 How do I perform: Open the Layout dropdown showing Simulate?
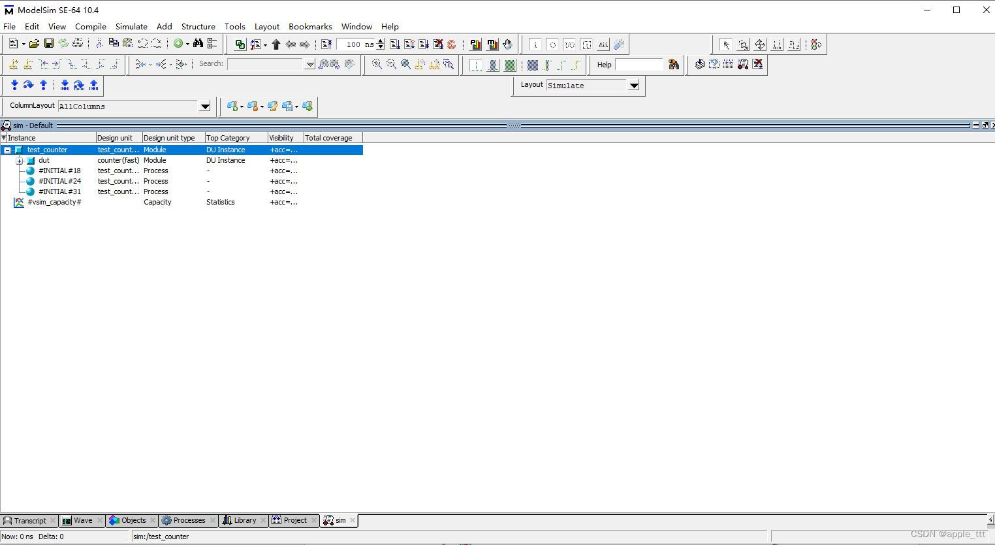point(633,85)
